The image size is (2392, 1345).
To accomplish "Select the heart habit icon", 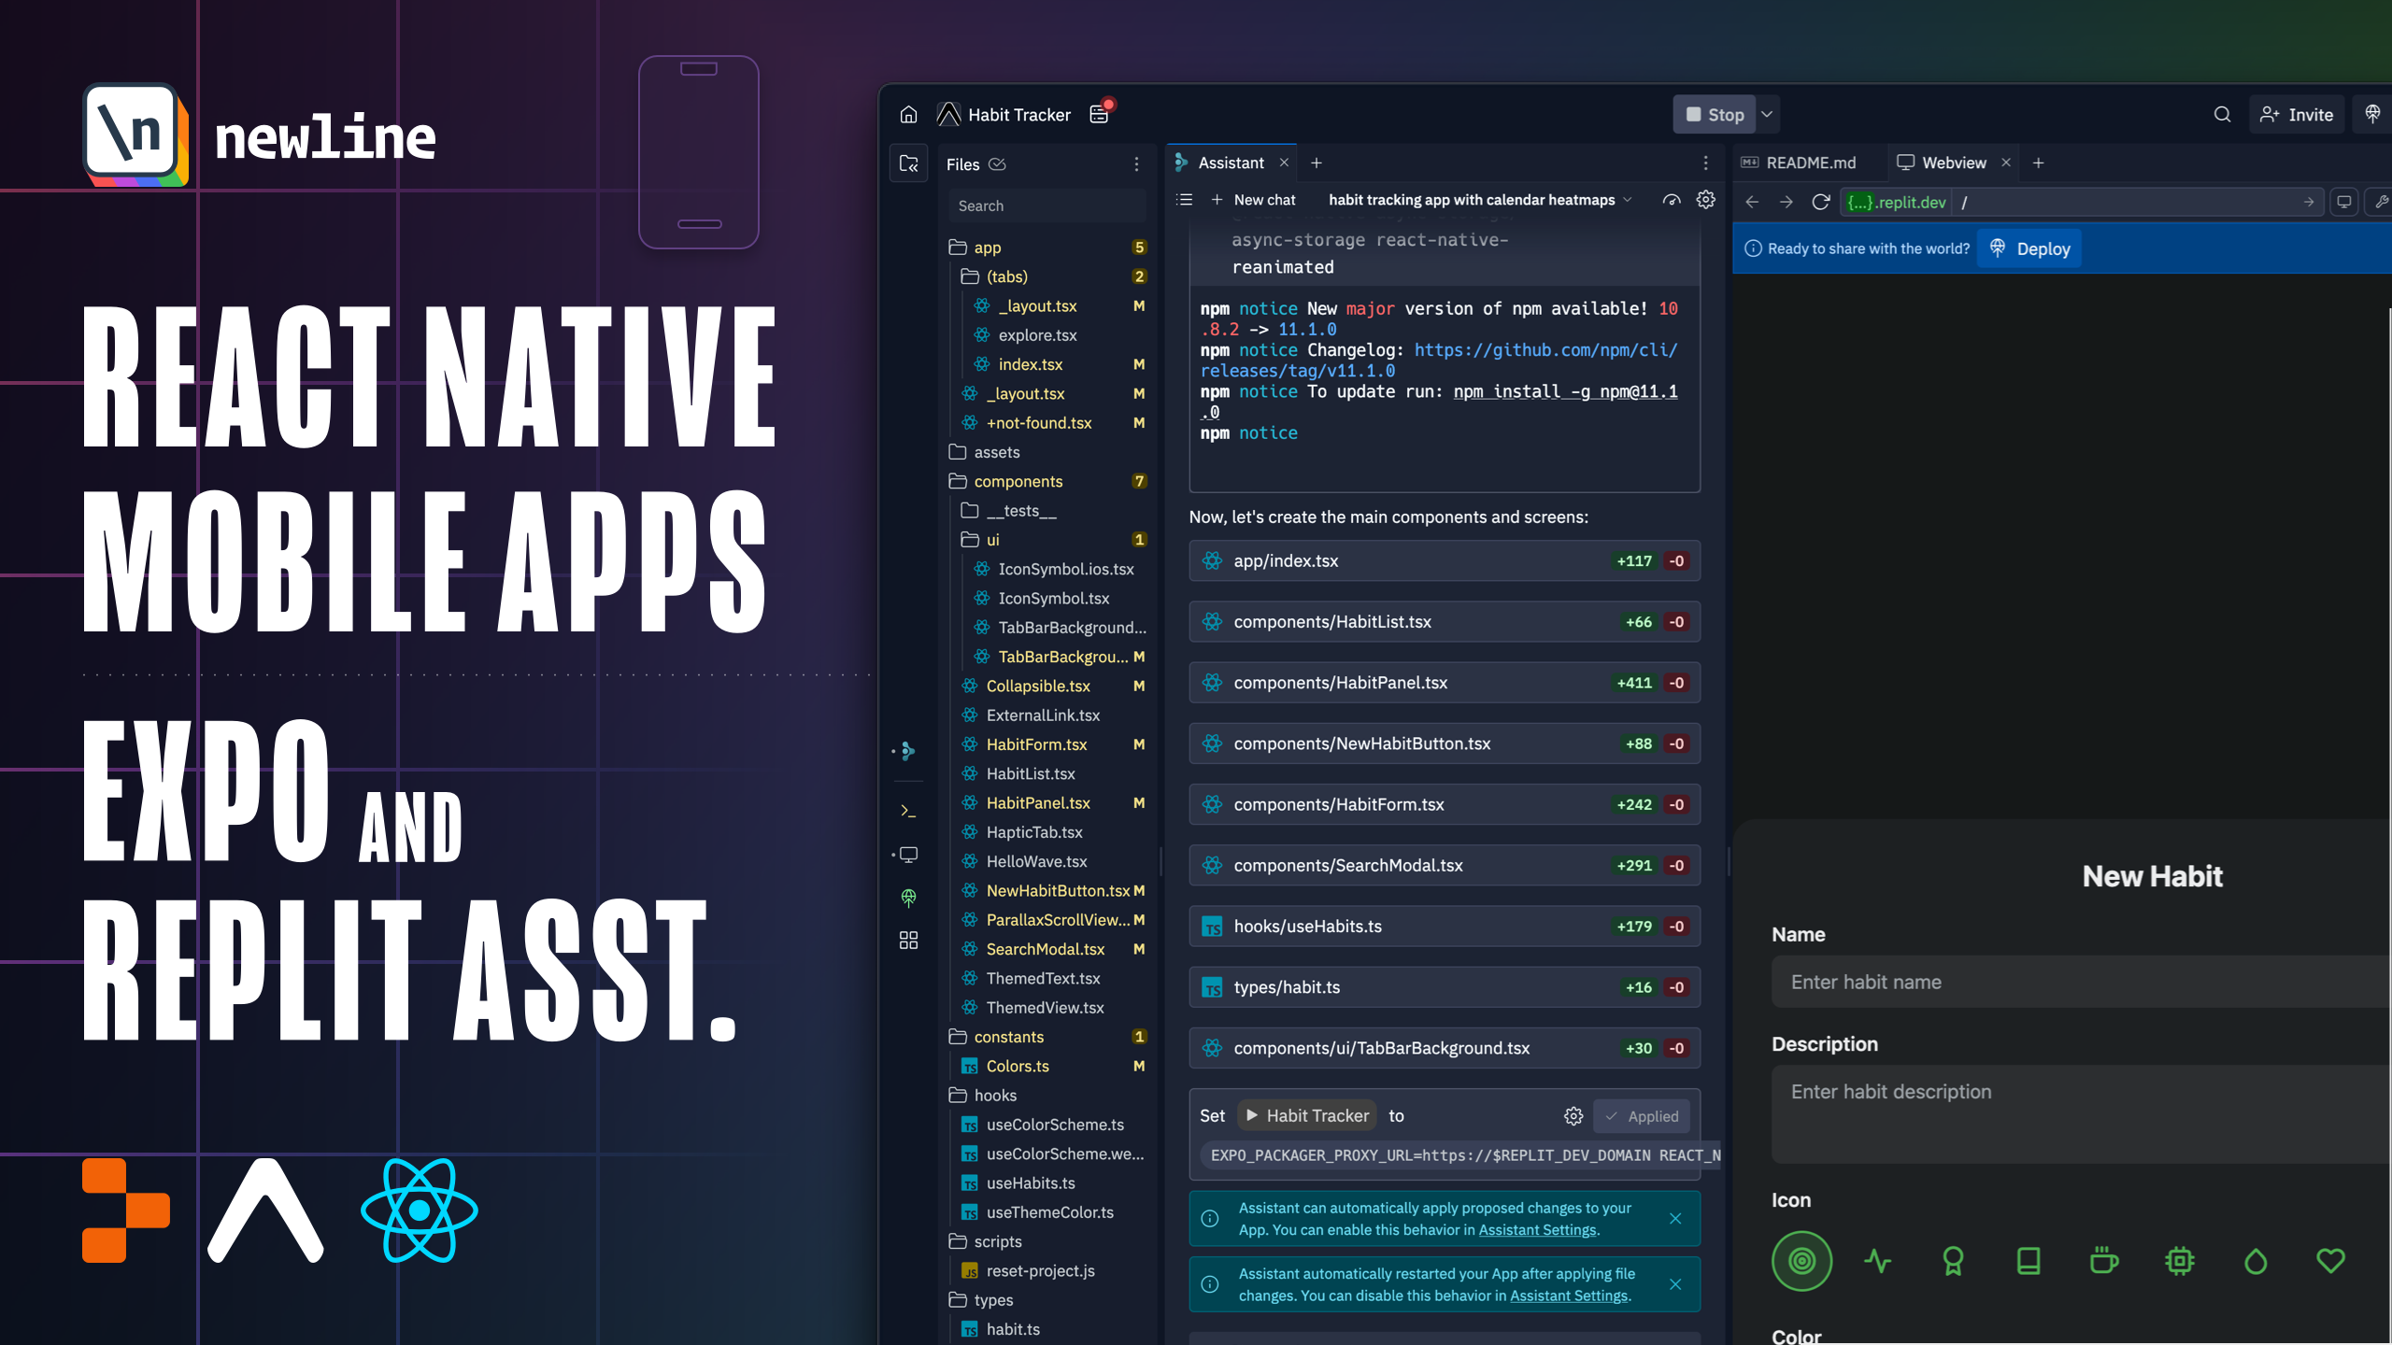I will point(2330,1261).
